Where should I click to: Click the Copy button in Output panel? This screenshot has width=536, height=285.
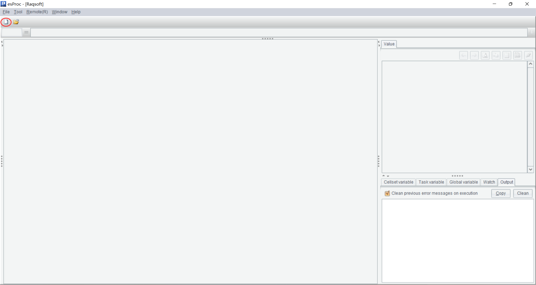501,193
